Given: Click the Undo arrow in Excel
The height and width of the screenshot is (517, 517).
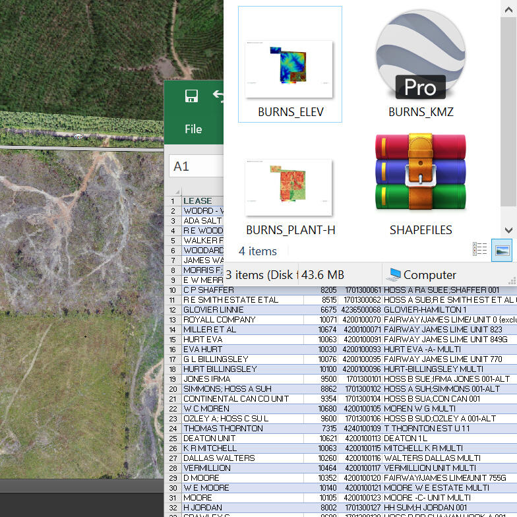Looking at the screenshot, I should pyautogui.click(x=218, y=96).
